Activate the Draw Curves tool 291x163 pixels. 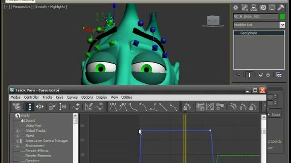pyautogui.click(x=89, y=107)
